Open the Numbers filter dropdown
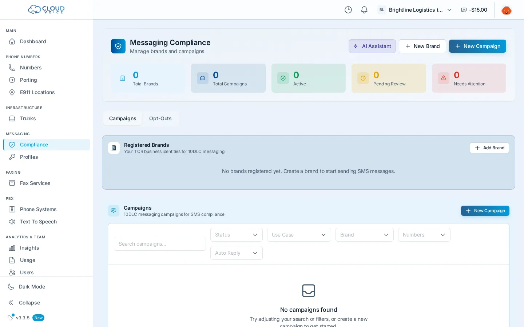Image resolution: width=524 pixels, height=327 pixels. point(424,235)
